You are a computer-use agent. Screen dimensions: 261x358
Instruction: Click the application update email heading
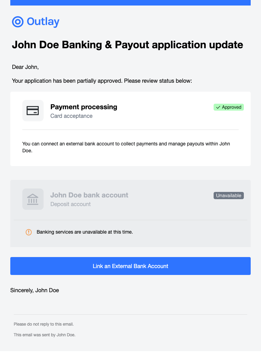[127, 45]
